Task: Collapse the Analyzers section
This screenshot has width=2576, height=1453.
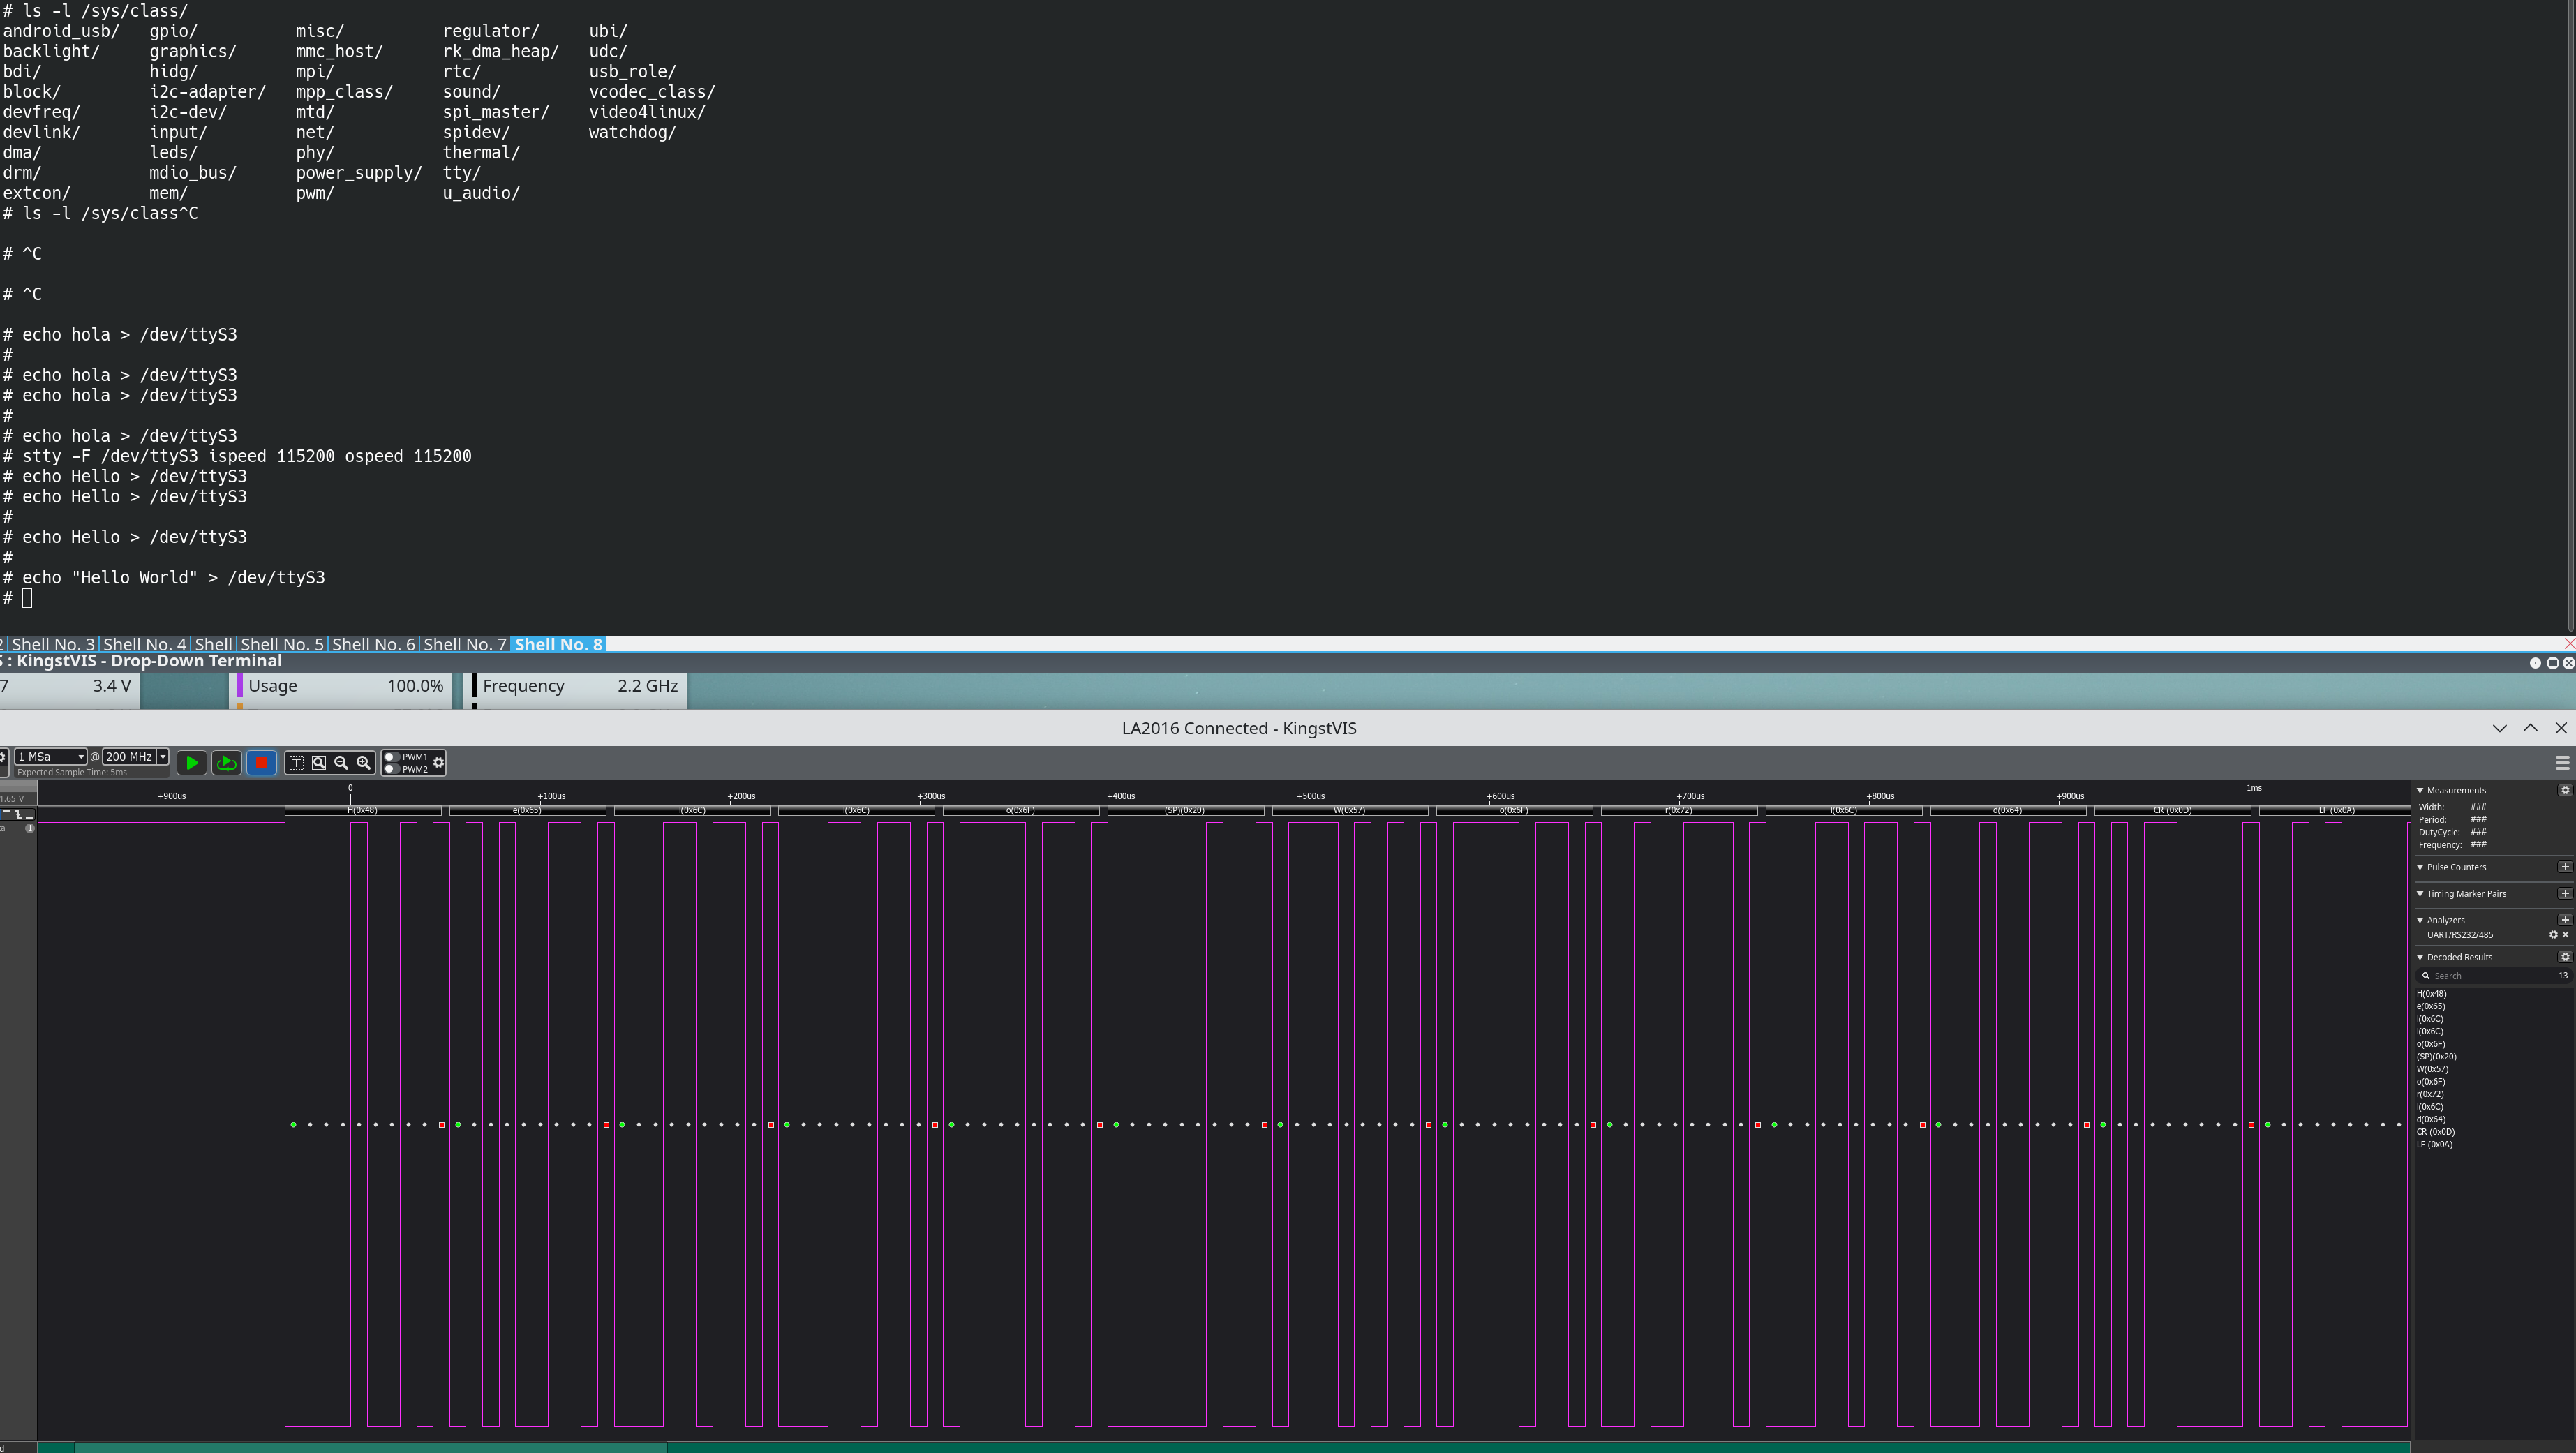Action: (x=2420, y=920)
